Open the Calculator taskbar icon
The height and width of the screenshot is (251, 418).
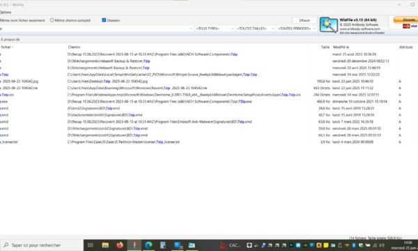click(x=163, y=245)
